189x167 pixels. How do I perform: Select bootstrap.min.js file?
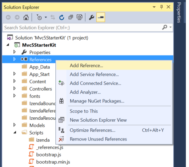coord(53,162)
